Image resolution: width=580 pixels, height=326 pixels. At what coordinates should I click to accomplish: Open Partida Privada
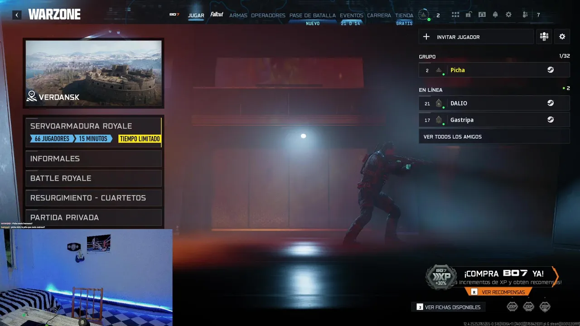click(x=93, y=217)
